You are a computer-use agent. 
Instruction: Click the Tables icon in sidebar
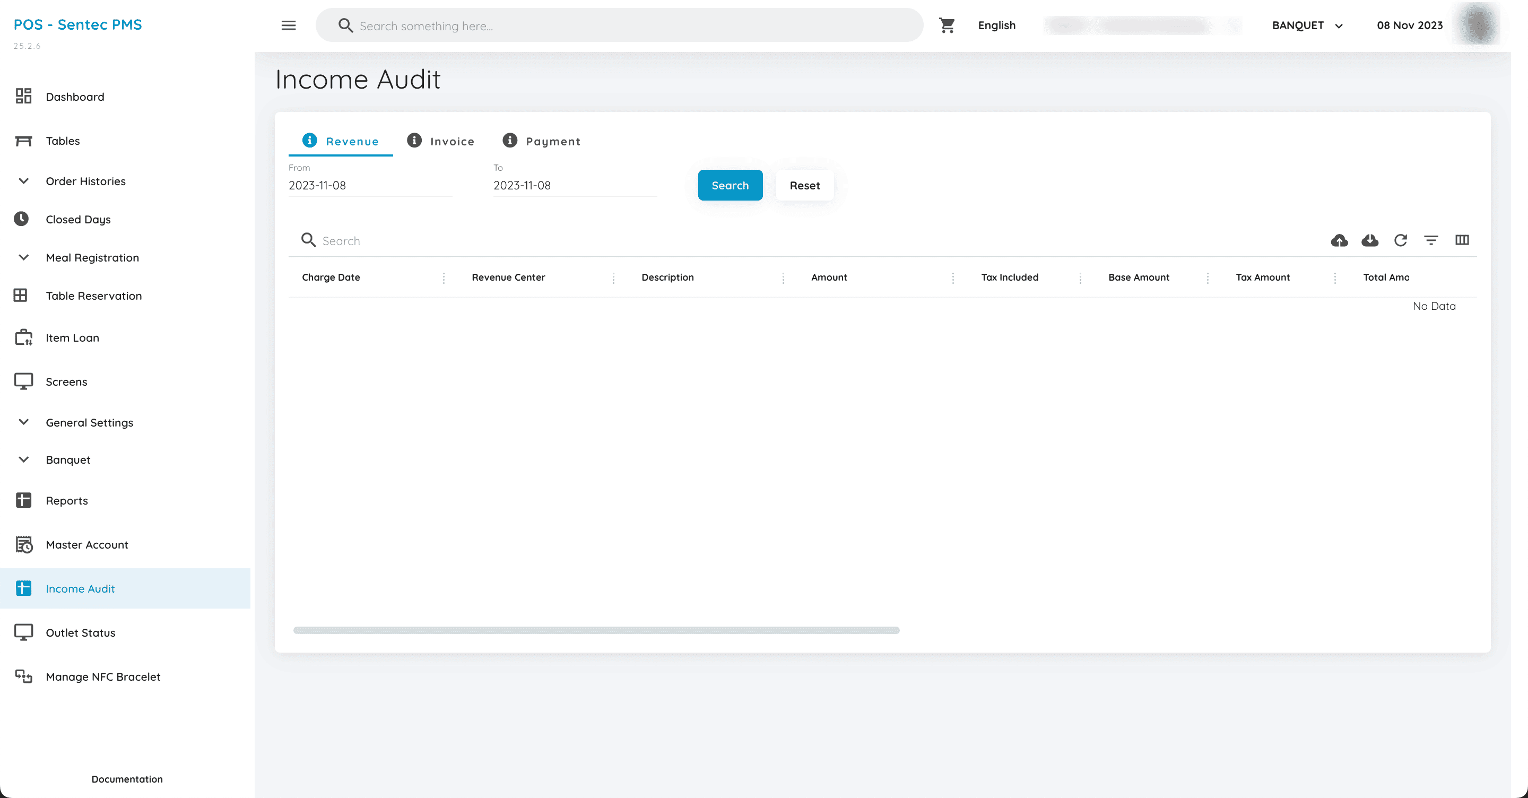23,141
